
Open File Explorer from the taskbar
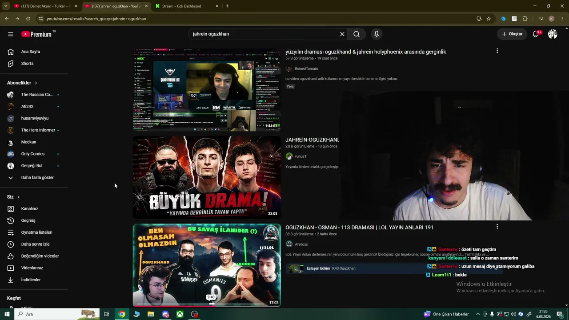point(151,314)
